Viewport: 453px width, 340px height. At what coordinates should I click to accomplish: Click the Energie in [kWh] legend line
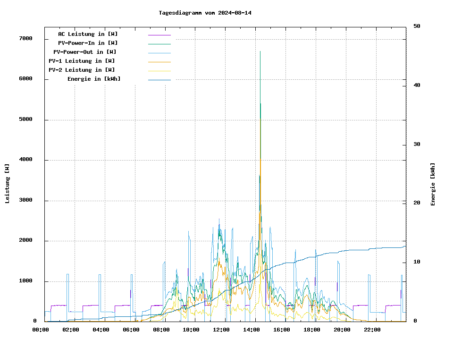pos(159,80)
